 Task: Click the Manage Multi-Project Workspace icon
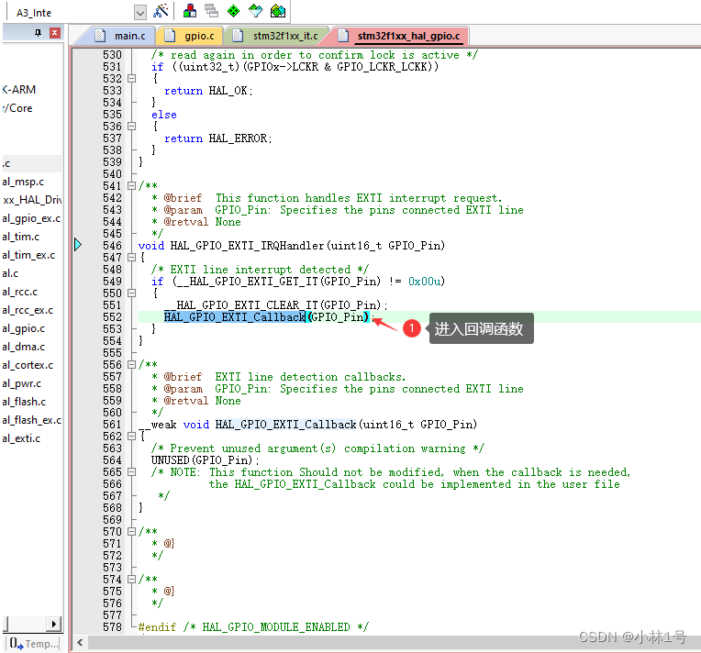tap(211, 11)
